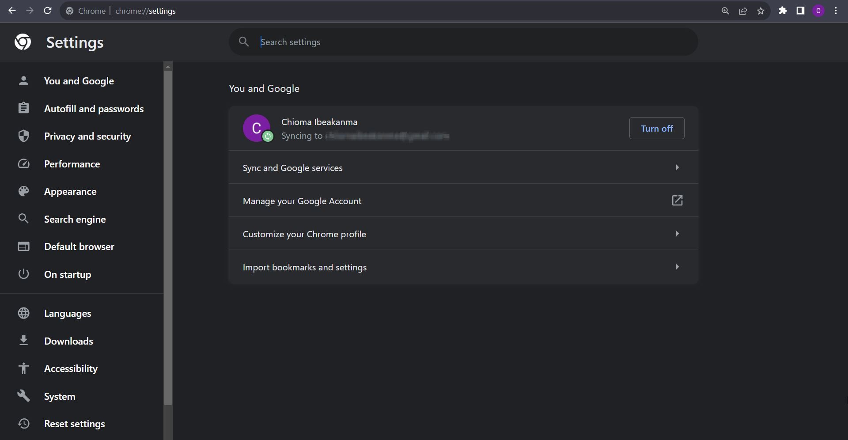The height and width of the screenshot is (440, 848).
Task: Select the Performance speedometer icon
Action: (23, 163)
